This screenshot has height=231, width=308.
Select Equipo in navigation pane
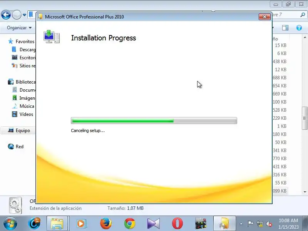(23, 131)
